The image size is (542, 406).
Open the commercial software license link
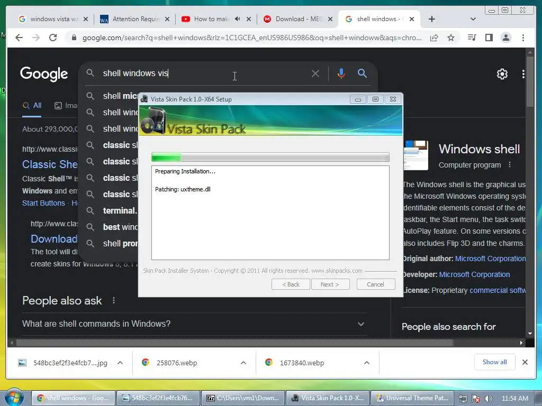[x=498, y=290]
